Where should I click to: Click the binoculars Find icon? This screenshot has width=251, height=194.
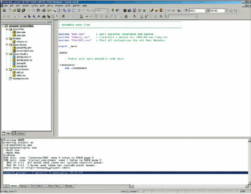(44, 17)
